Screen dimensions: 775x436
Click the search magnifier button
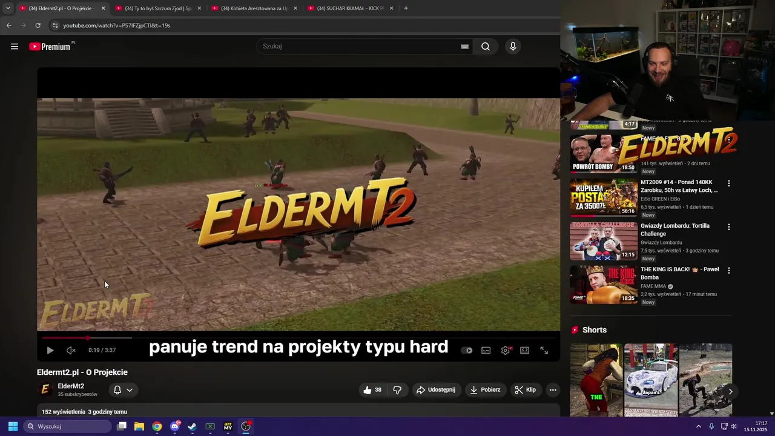tap(486, 47)
